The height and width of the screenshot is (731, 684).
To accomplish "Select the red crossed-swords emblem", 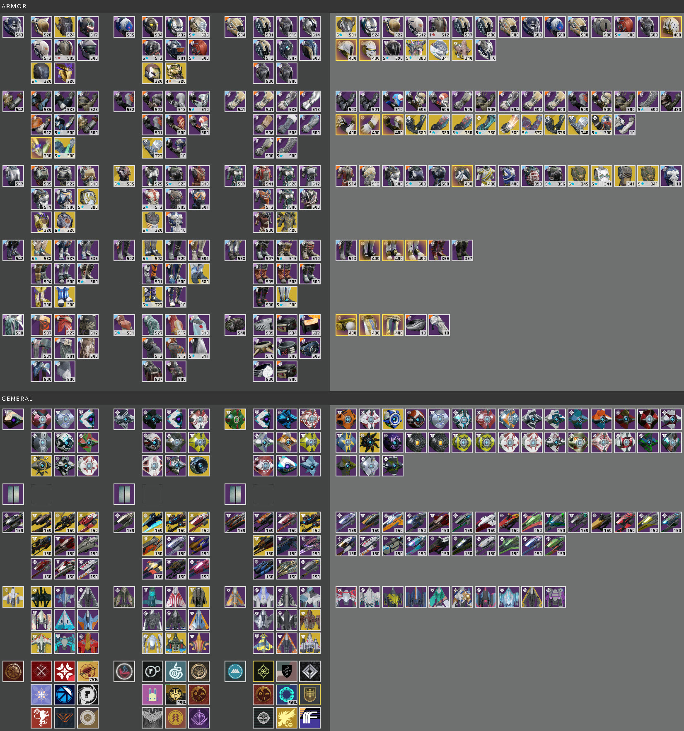I will (41, 671).
